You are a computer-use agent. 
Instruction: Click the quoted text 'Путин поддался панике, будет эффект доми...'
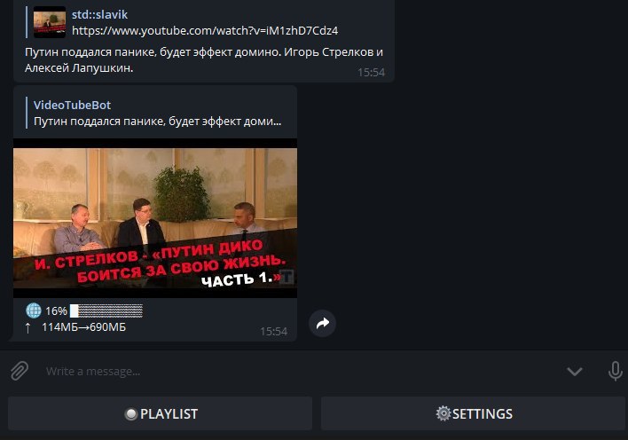(157, 121)
